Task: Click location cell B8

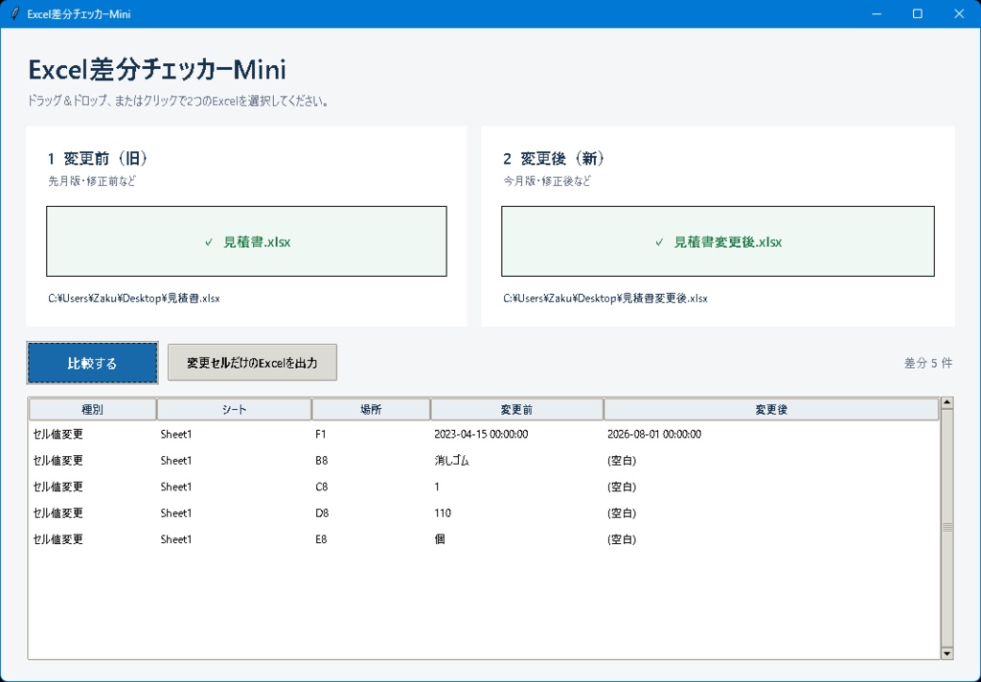Action: tap(321, 461)
